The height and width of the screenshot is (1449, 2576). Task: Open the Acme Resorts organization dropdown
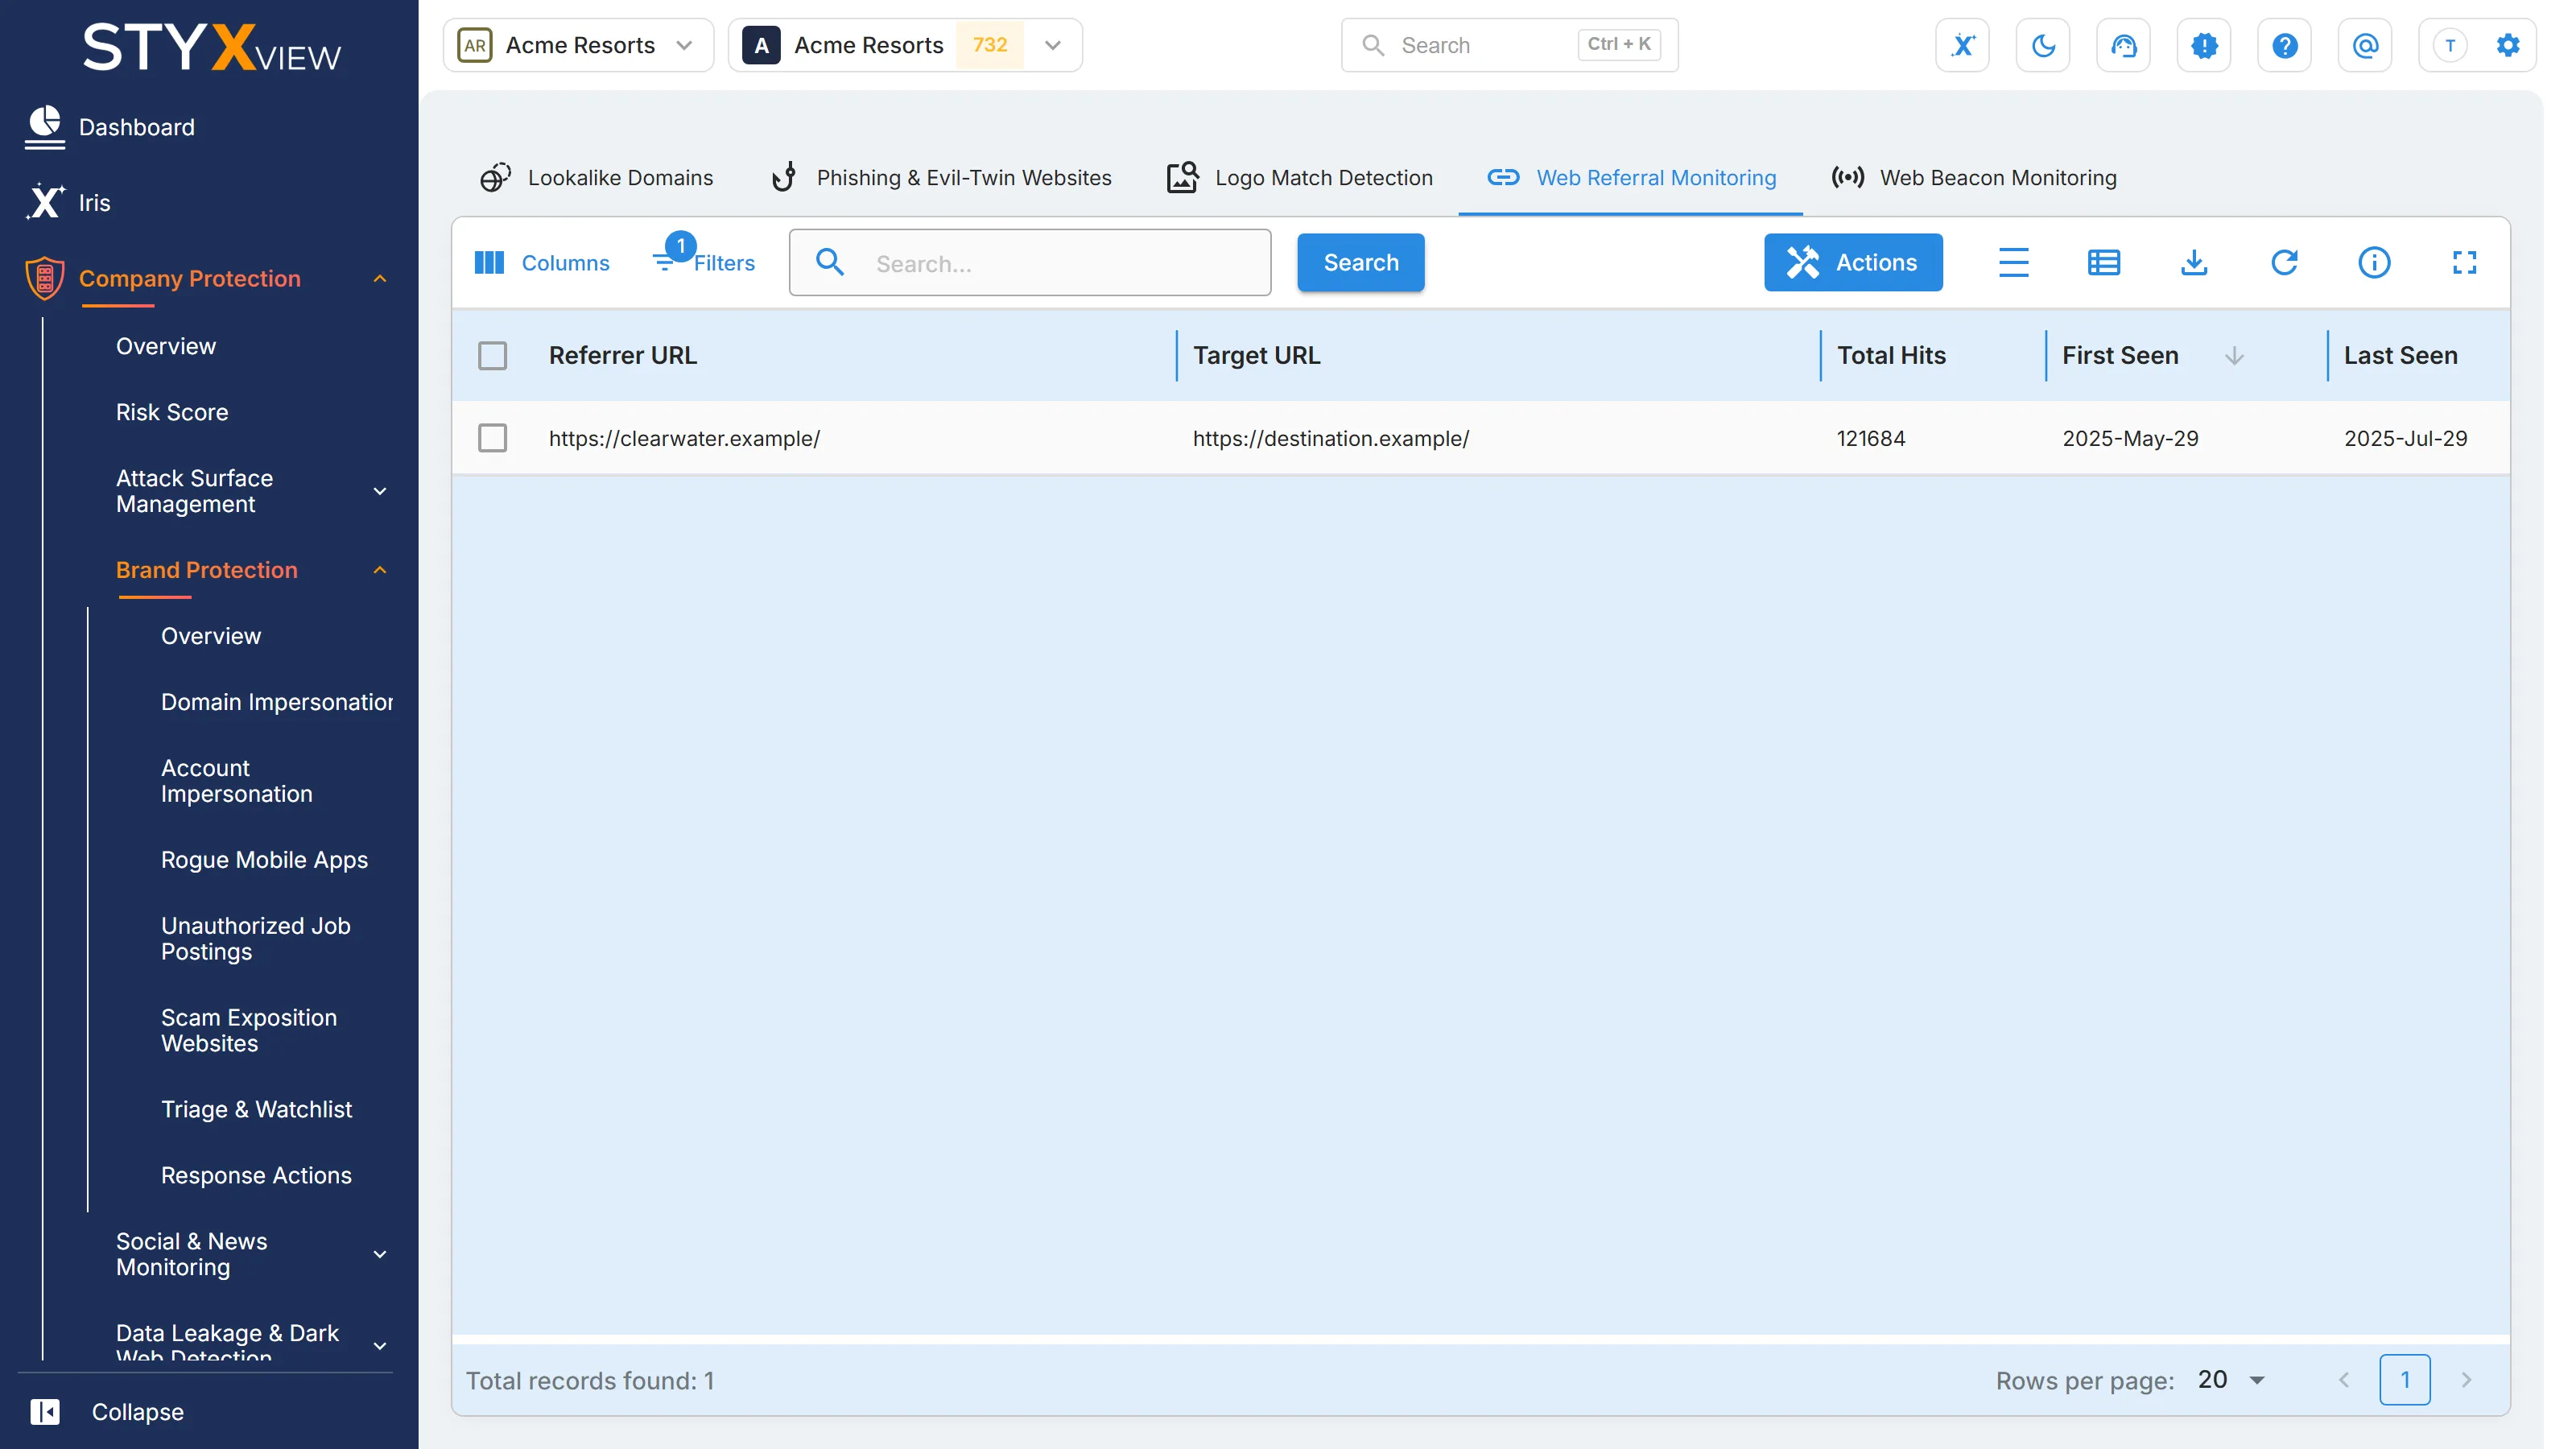(x=578, y=45)
